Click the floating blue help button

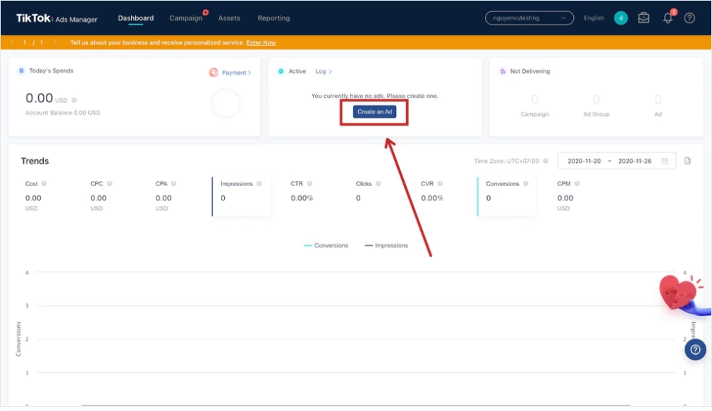[695, 350]
